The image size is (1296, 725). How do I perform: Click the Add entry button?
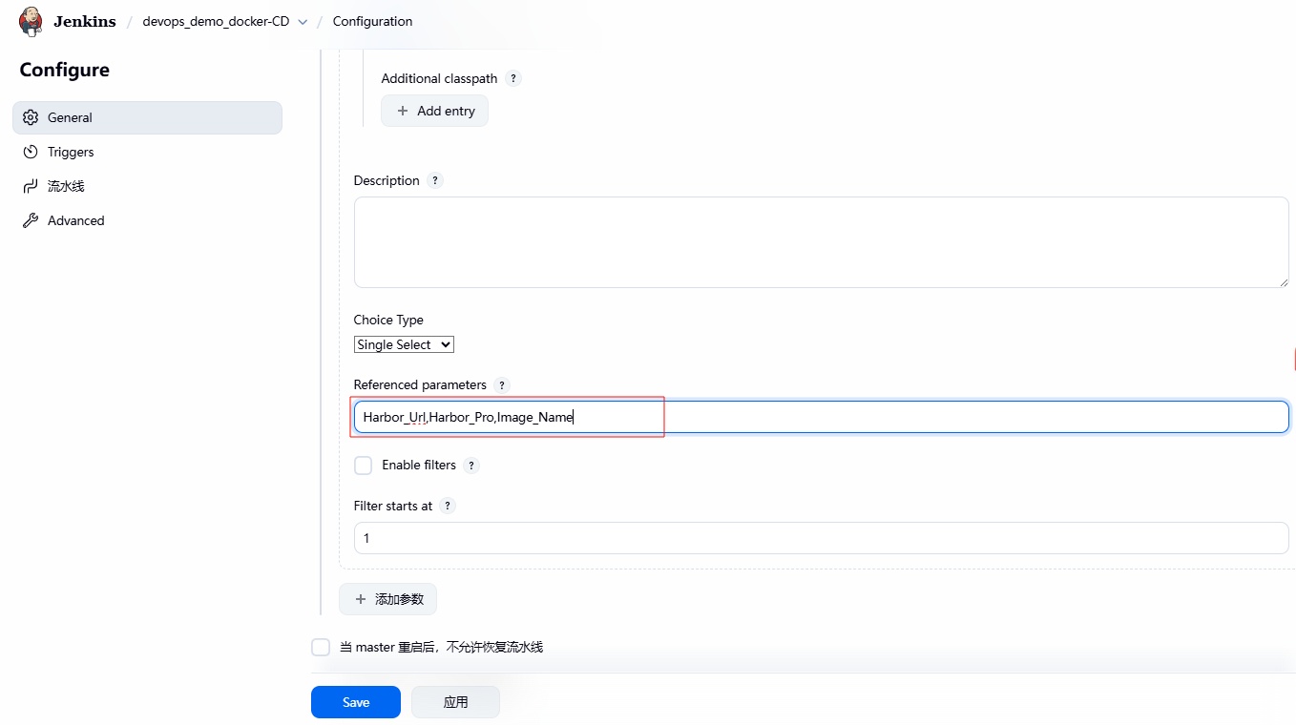coord(434,111)
